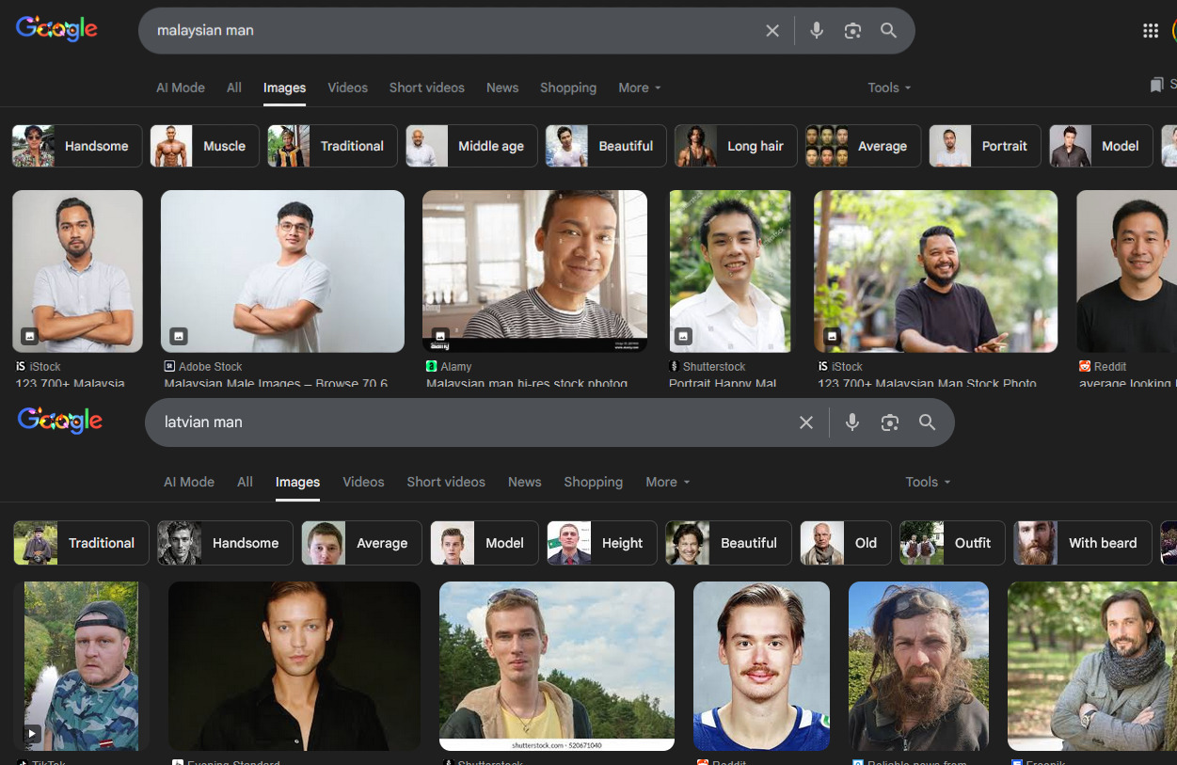
Task: Open the Google apps grid
Action: tap(1151, 31)
